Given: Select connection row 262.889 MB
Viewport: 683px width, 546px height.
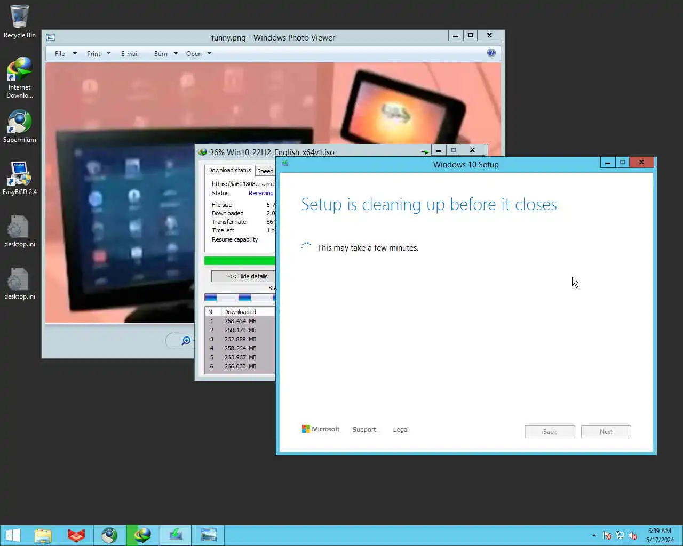Looking at the screenshot, I should (240, 339).
